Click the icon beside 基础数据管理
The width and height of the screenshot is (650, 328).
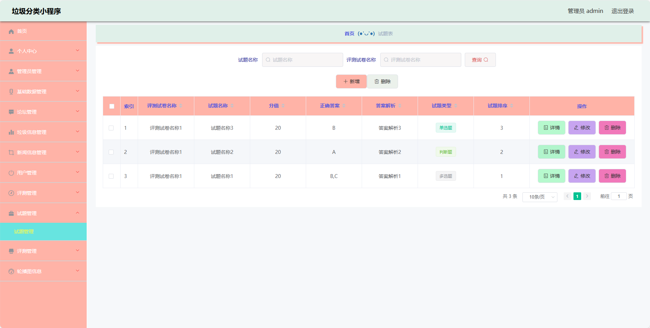pos(11,92)
